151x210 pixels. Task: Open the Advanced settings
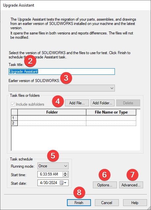point(131,185)
